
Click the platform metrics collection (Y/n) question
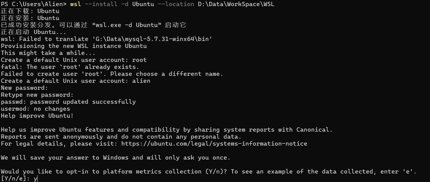pyautogui.click(x=114, y=172)
